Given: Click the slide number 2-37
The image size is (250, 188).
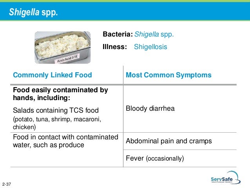Looking at the screenshot, I should click(6, 184).
